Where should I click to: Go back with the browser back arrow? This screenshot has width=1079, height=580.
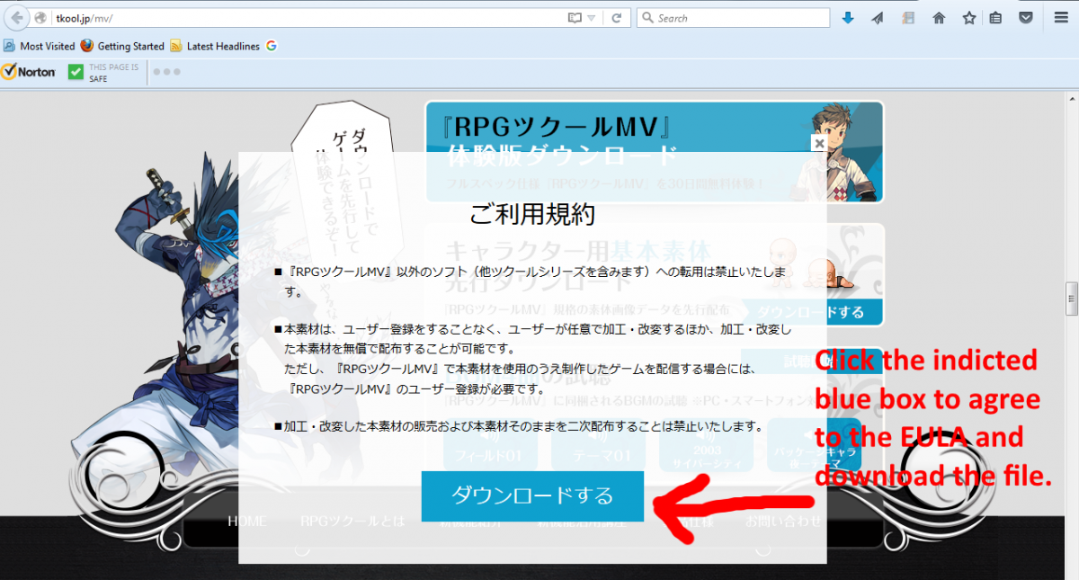16,18
